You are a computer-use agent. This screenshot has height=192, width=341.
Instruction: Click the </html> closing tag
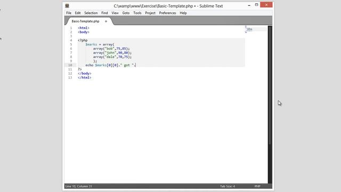click(x=85, y=77)
